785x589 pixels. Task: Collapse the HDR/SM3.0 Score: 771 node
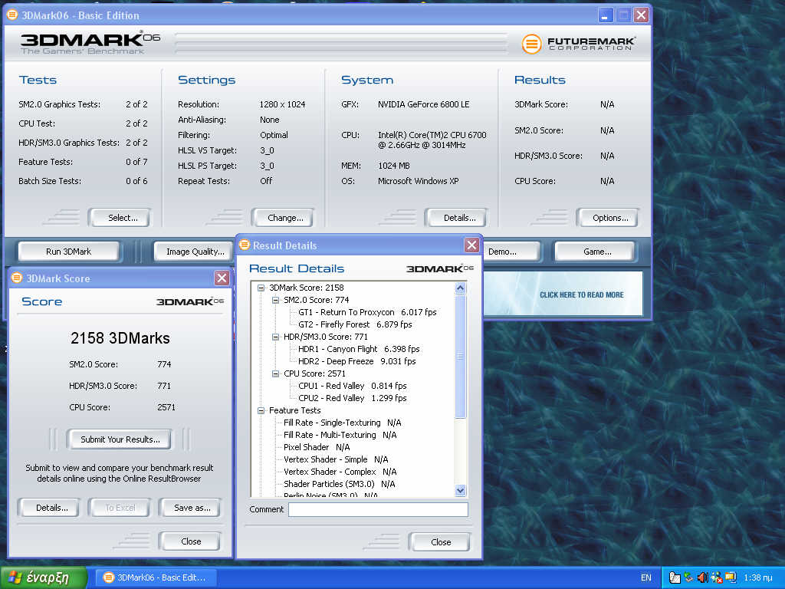click(275, 337)
